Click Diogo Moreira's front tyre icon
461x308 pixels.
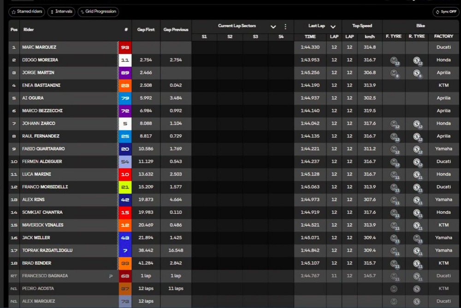click(x=394, y=60)
